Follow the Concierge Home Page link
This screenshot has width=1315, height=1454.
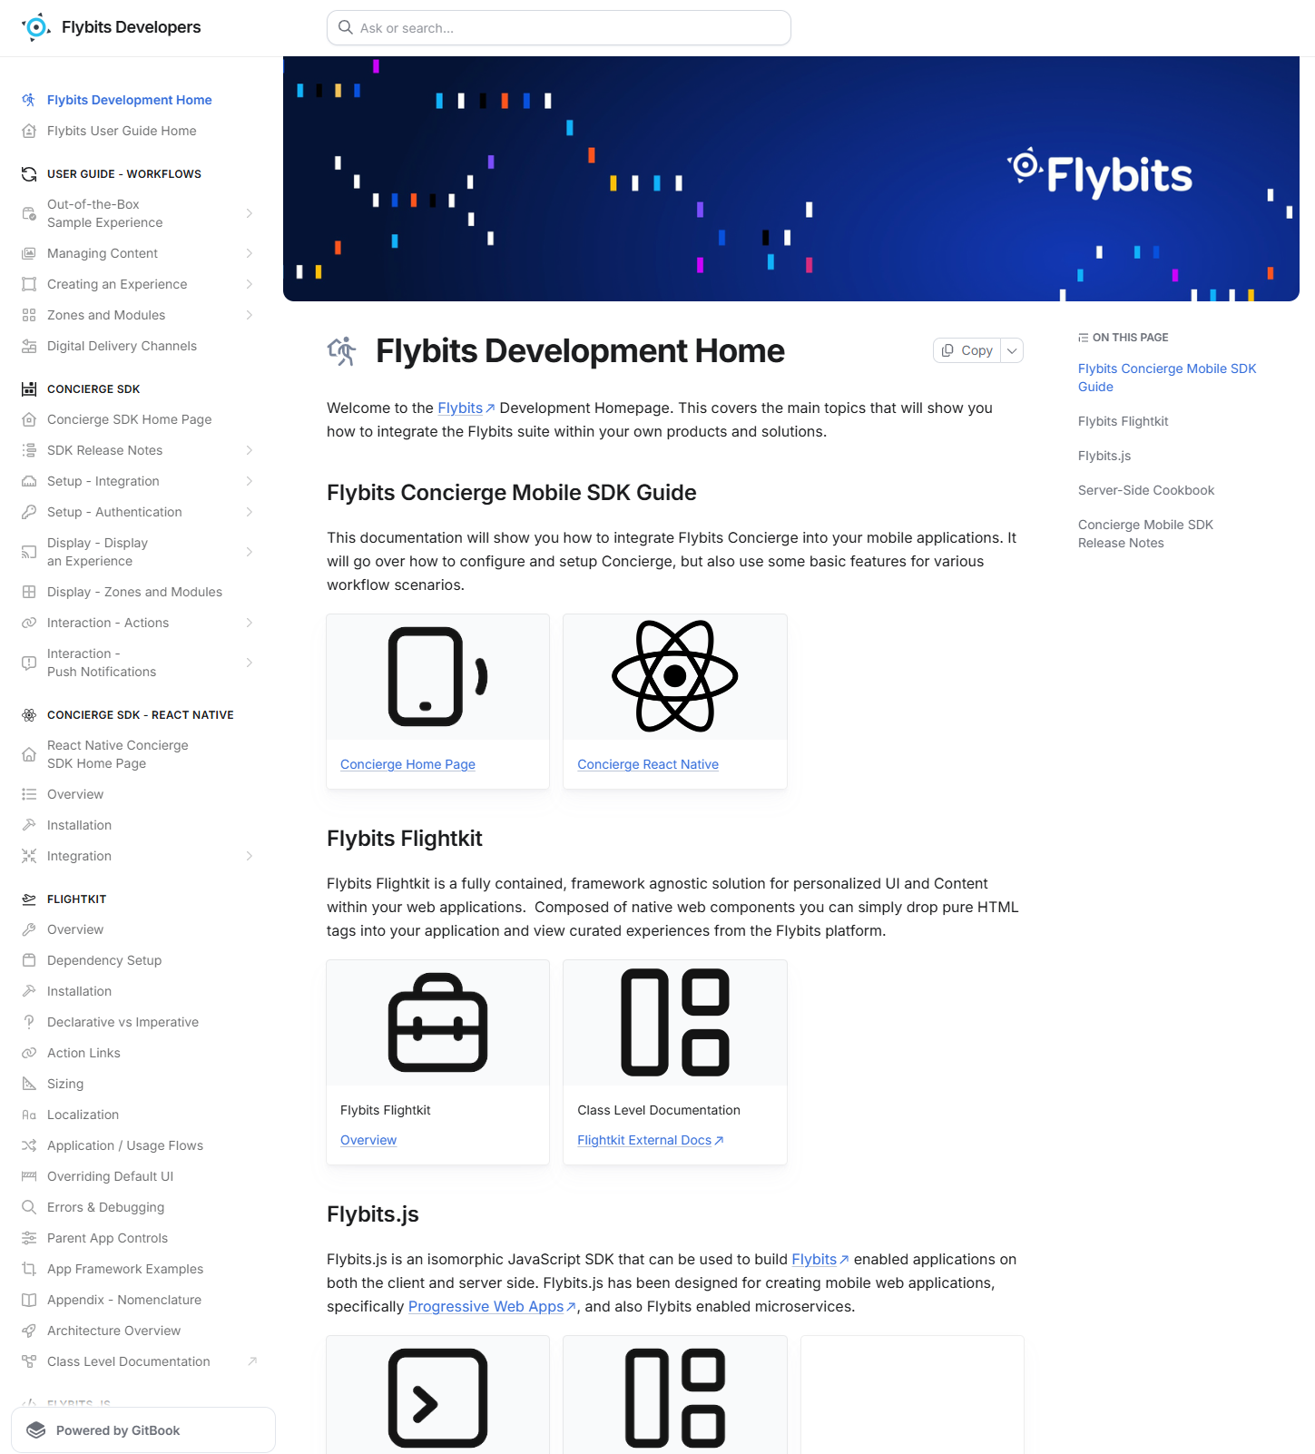[x=407, y=764]
